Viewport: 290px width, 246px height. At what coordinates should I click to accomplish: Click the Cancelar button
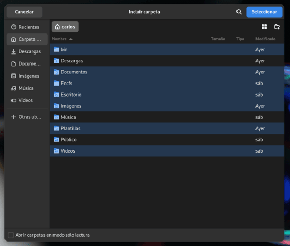(x=25, y=12)
